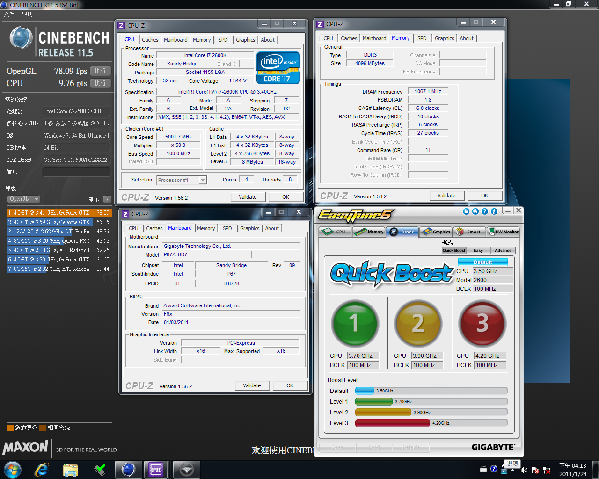Image resolution: width=599 pixels, height=479 pixels.
Task: Switch to Cinebench via its taskbar icon
Action: [128, 470]
